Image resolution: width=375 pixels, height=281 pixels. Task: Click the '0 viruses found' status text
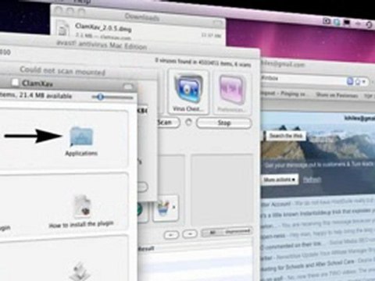(x=203, y=62)
